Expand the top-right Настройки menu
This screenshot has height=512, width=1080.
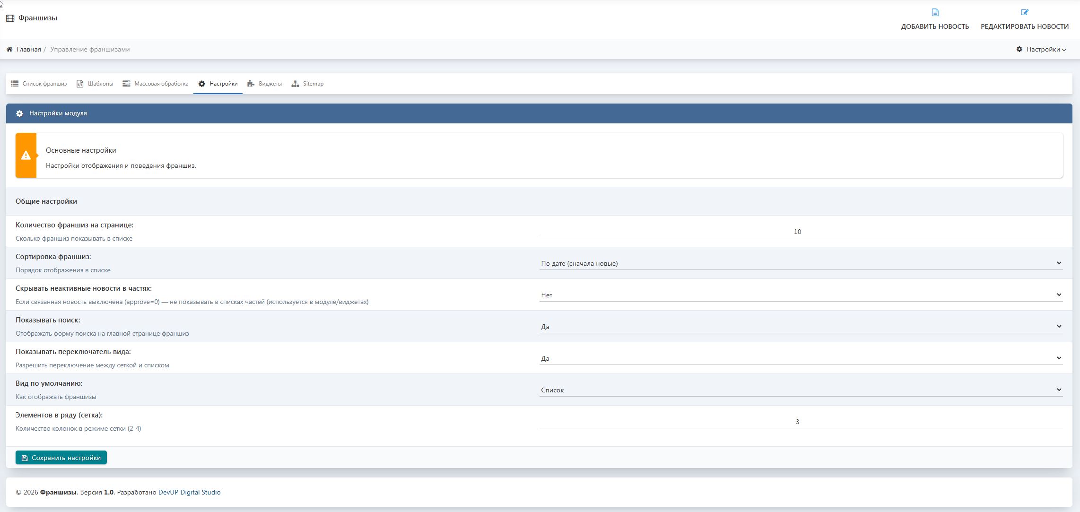(x=1042, y=49)
